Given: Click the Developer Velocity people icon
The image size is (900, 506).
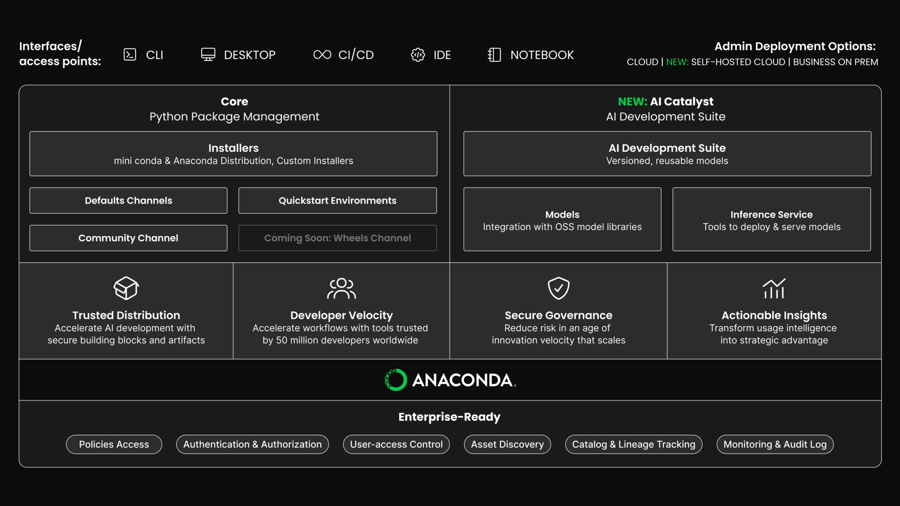Looking at the screenshot, I should (341, 288).
